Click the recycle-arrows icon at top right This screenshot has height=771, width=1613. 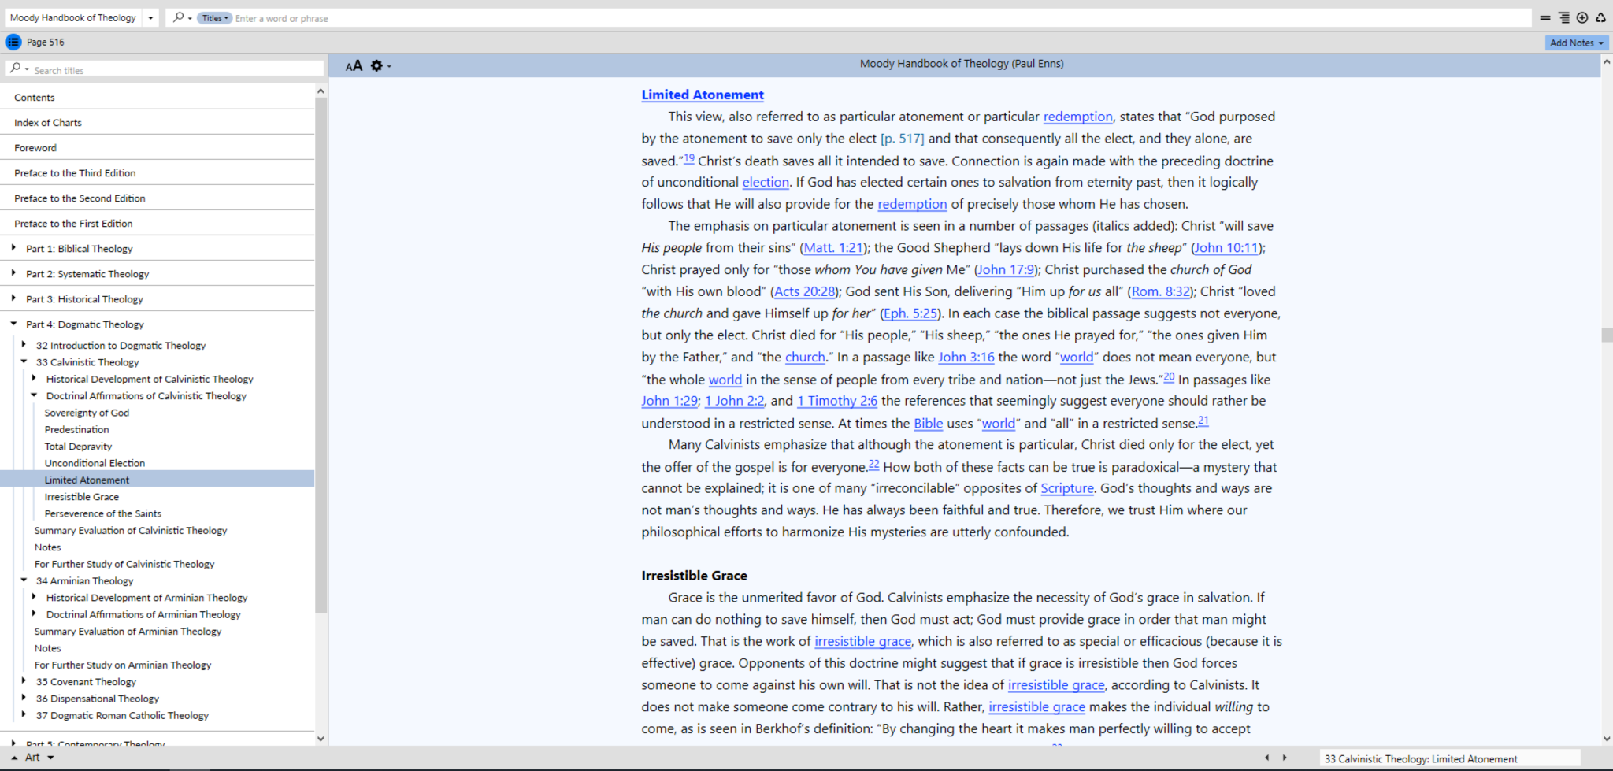click(1600, 17)
